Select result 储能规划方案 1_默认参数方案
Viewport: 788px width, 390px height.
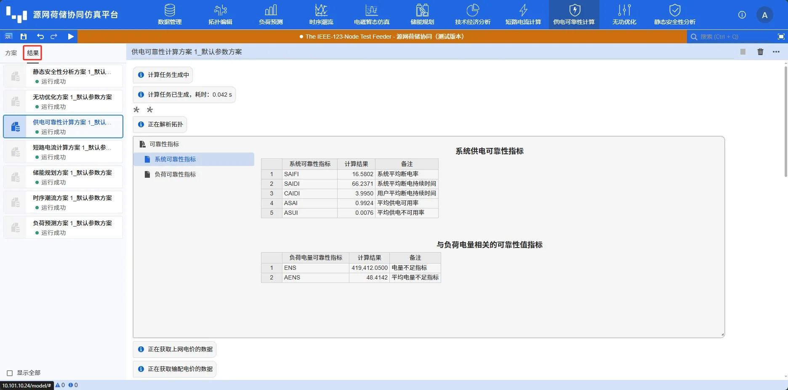point(63,177)
